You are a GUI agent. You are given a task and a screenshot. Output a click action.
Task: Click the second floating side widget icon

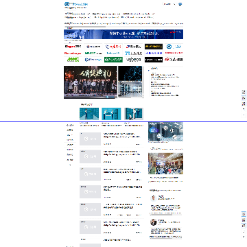(x=244, y=98)
